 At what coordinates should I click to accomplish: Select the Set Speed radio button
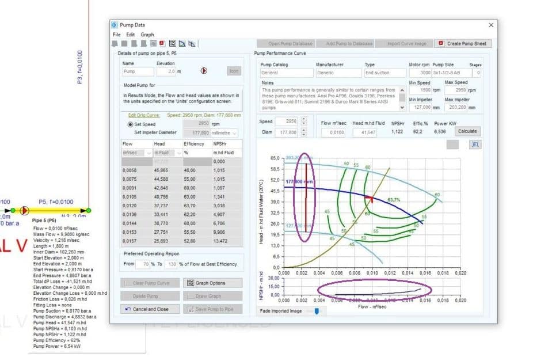click(x=130, y=124)
